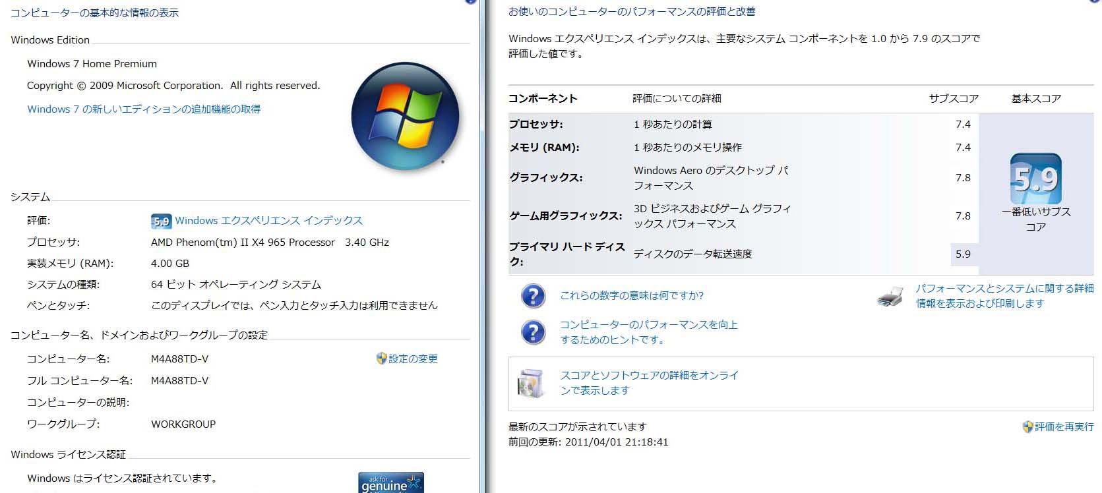Click the 5.9 disk subscore value
1102x493 pixels.
(963, 254)
